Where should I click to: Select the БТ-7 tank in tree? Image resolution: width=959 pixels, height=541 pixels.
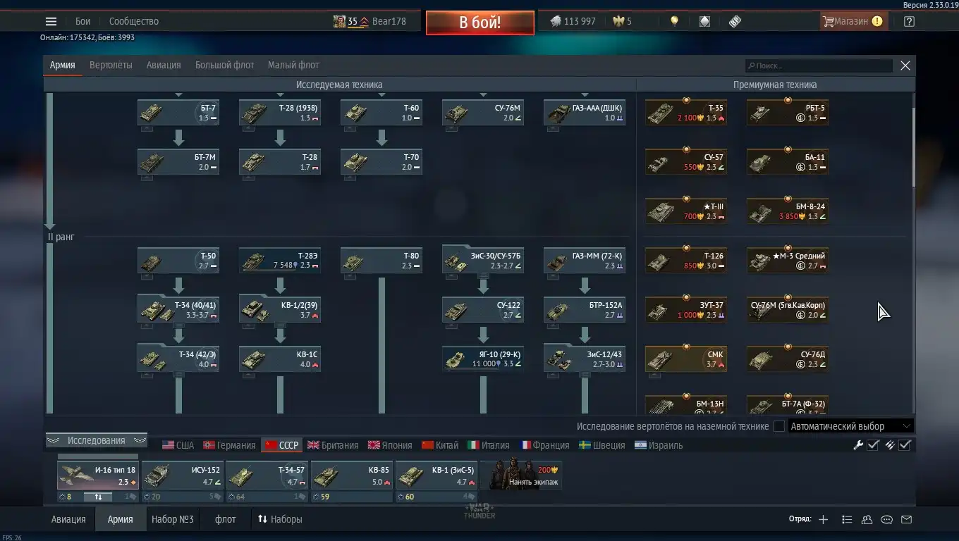[x=178, y=113]
